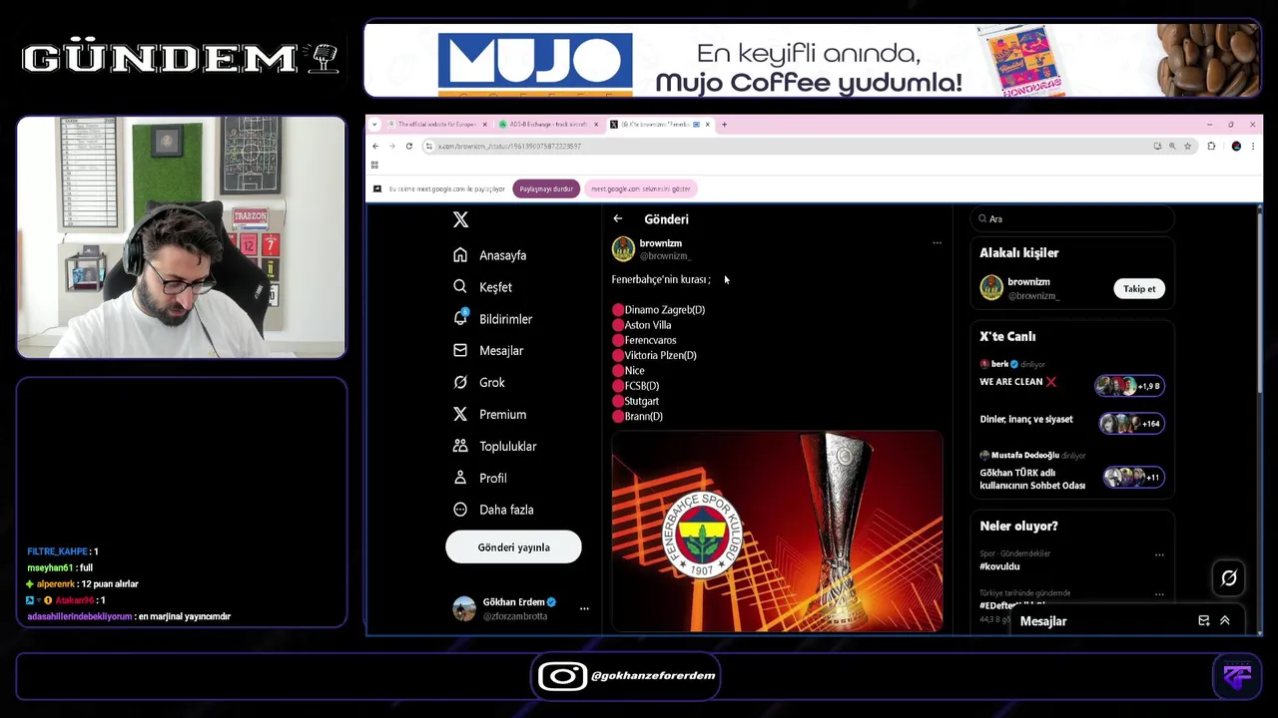Open Anasayfa home page
Screen dimensions: 1278x718
click(490, 255)
